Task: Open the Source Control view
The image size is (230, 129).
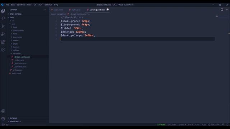Action: [x=3, y=26]
